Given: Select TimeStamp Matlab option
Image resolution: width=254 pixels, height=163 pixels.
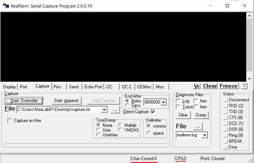Looking at the screenshot, I should pyautogui.click(x=120, y=125).
